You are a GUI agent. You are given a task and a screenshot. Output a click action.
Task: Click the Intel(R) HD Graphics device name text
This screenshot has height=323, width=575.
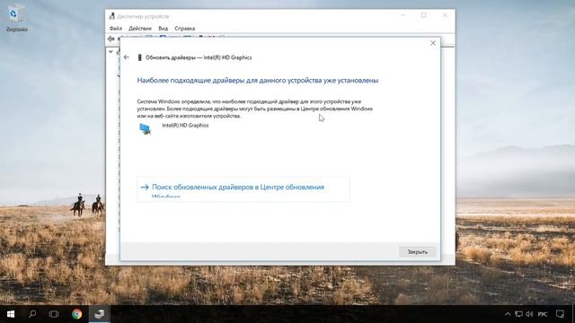(x=185, y=126)
